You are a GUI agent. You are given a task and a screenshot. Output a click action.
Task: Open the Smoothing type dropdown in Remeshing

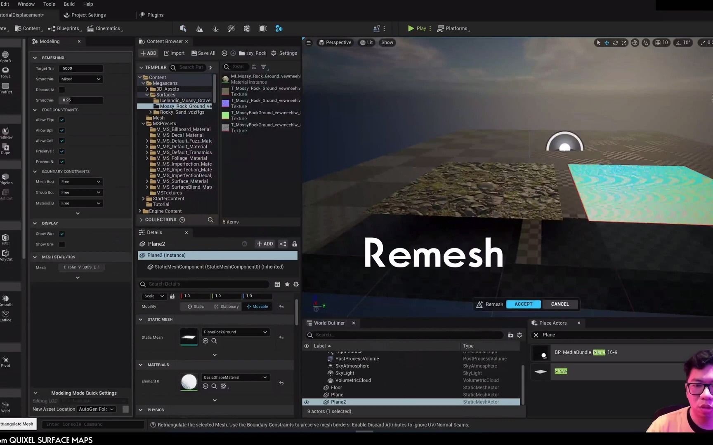81,79
